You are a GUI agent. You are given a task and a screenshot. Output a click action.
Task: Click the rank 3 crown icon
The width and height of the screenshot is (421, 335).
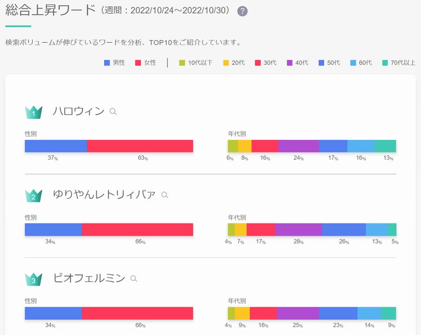tap(34, 279)
